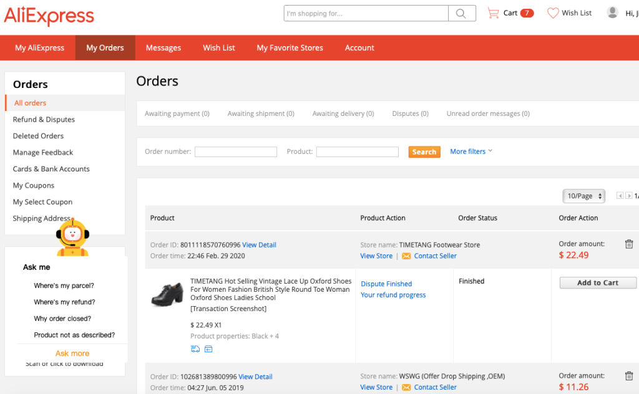This screenshot has height=394, width=639.
Task: Open Your refund progress link
Action: 393,295
